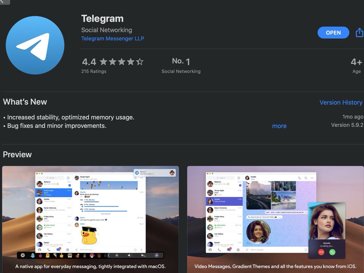
Task: Click the Preview heading
Action: pos(17,155)
